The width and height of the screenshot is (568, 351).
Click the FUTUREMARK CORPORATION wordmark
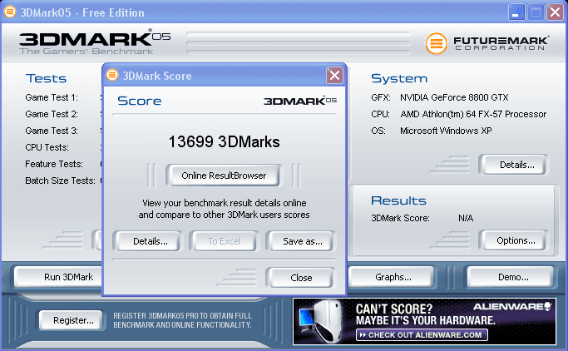pyautogui.click(x=501, y=43)
